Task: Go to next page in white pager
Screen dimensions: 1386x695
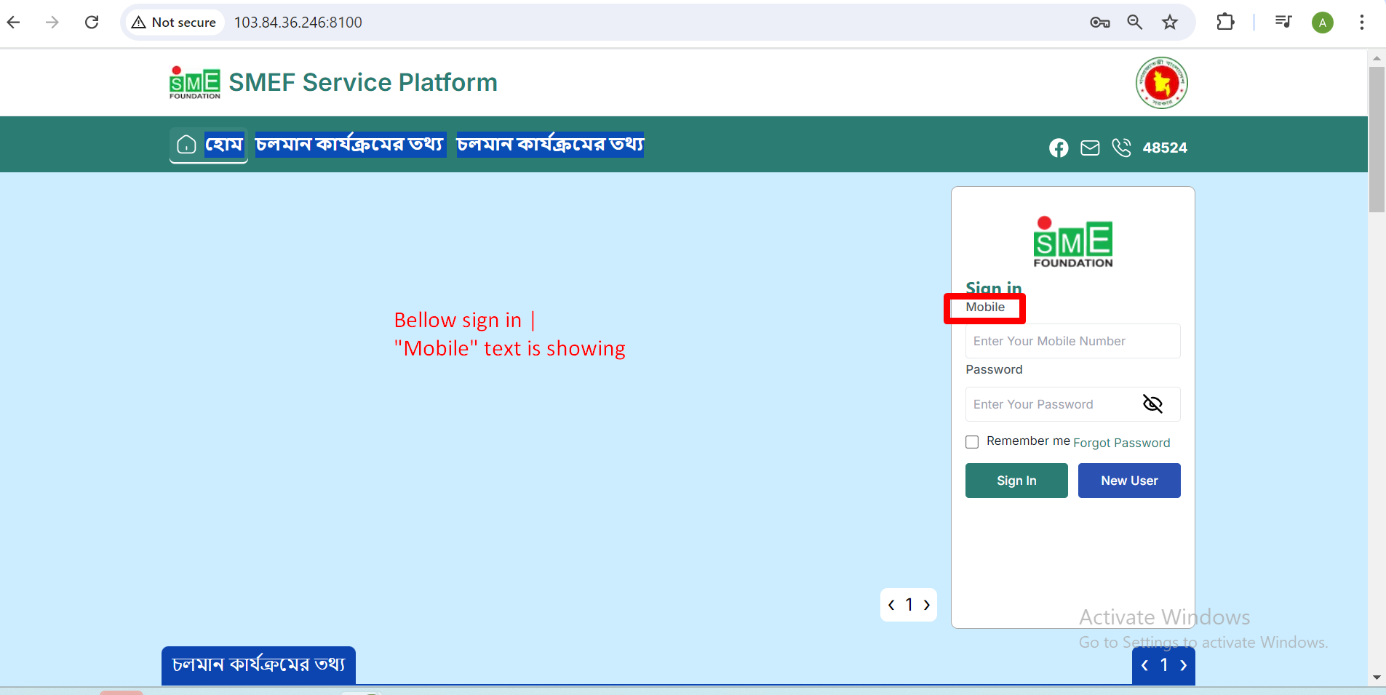Action: (x=926, y=605)
